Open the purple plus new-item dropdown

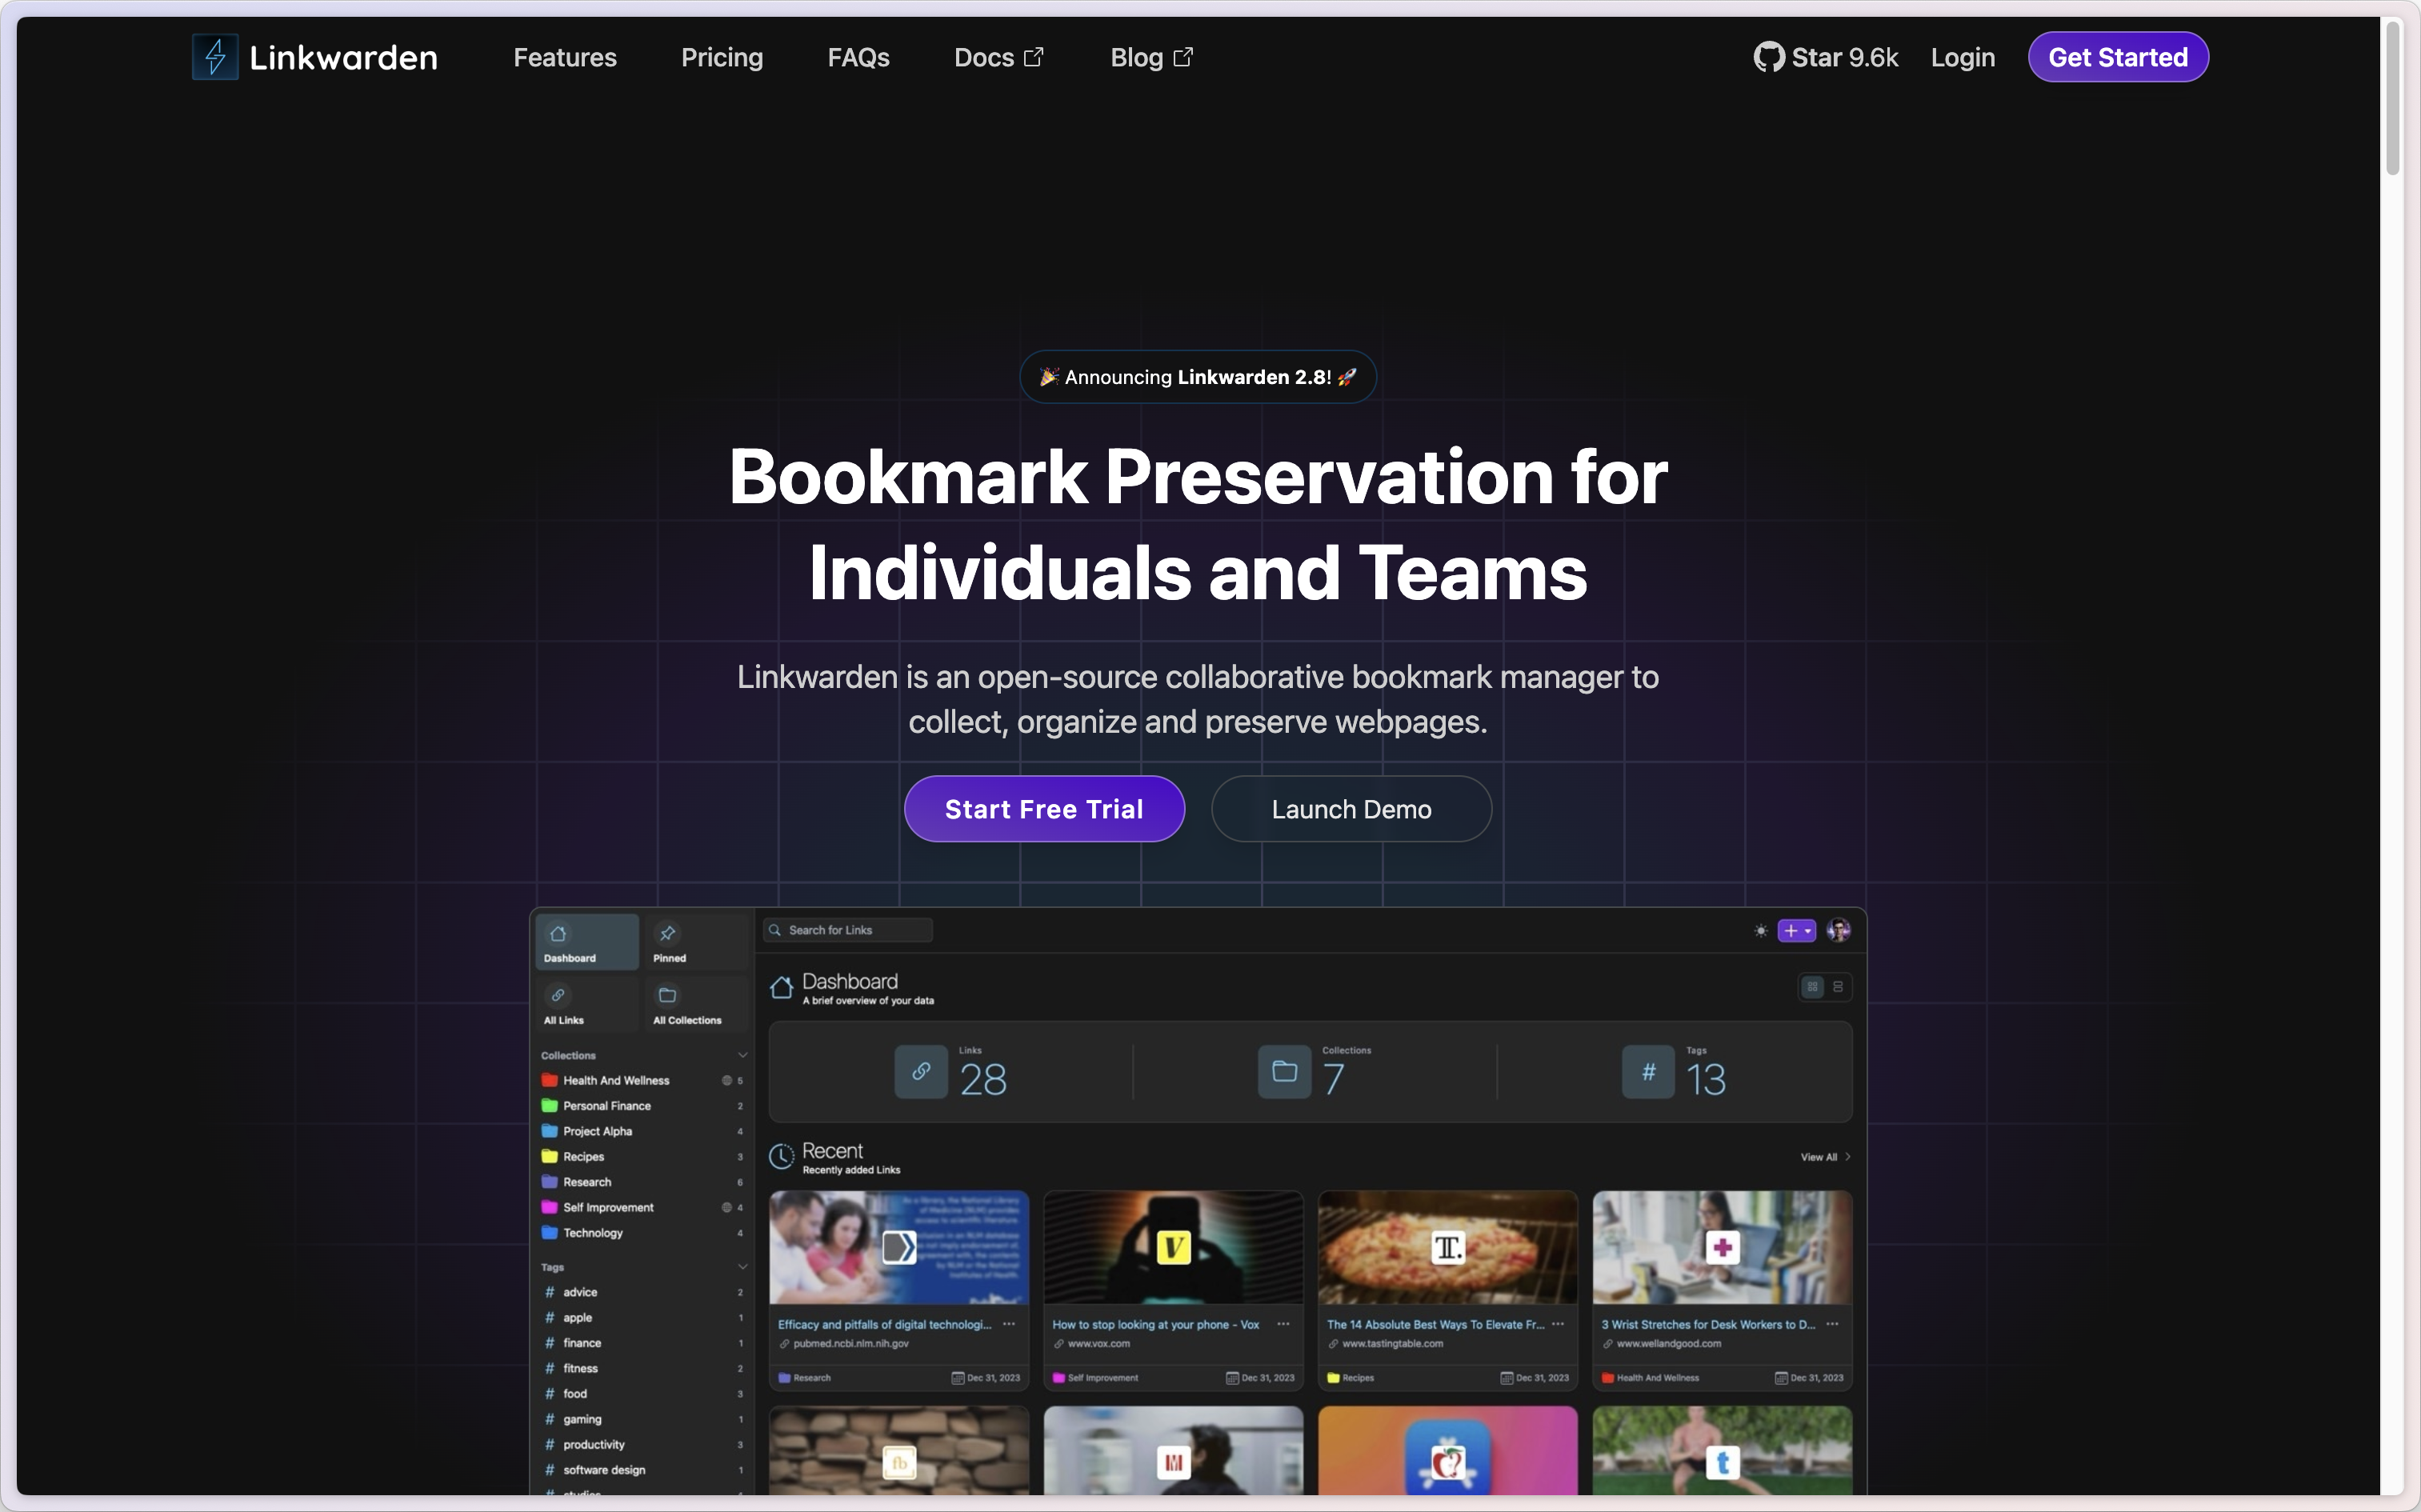[x=1796, y=931]
